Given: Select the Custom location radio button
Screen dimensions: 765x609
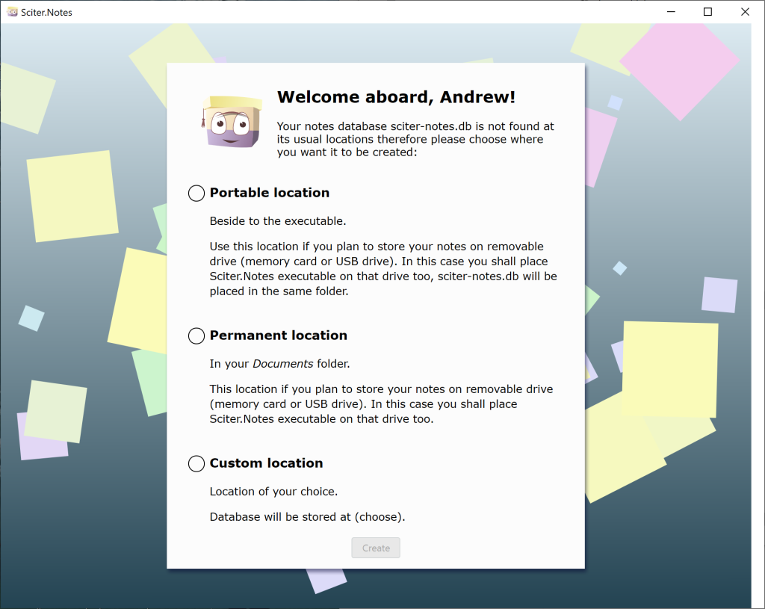Looking at the screenshot, I should tap(196, 463).
